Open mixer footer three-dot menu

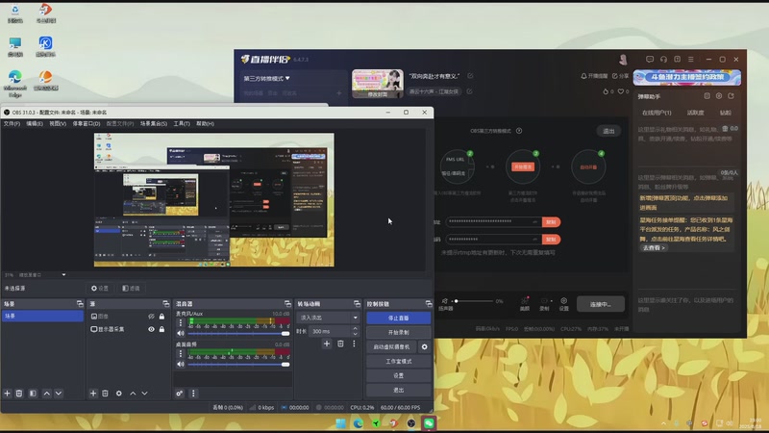tap(193, 394)
